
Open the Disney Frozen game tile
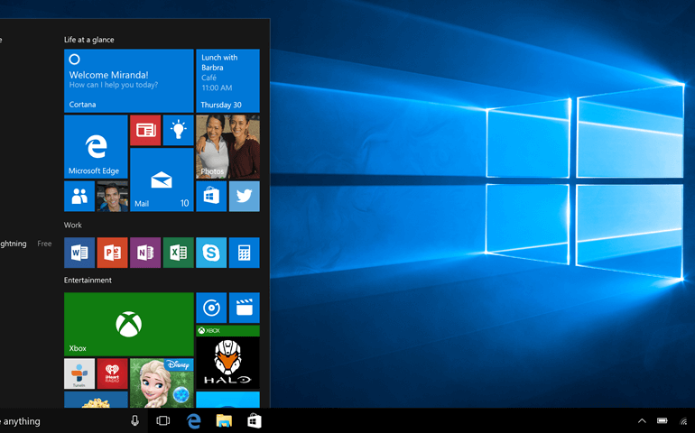[162, 382]
